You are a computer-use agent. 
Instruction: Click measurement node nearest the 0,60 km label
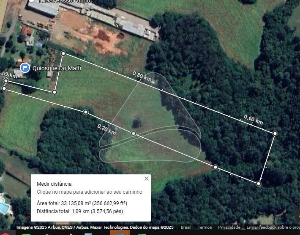[275, 134]
